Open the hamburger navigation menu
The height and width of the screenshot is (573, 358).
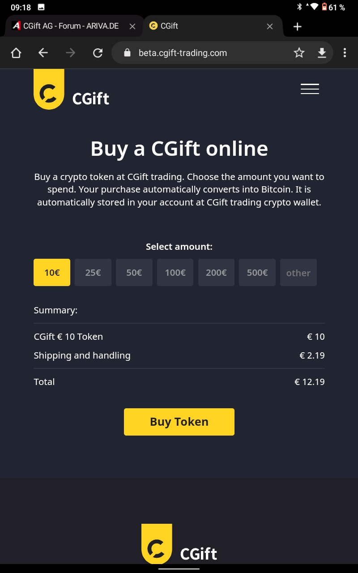click(310, 89)
